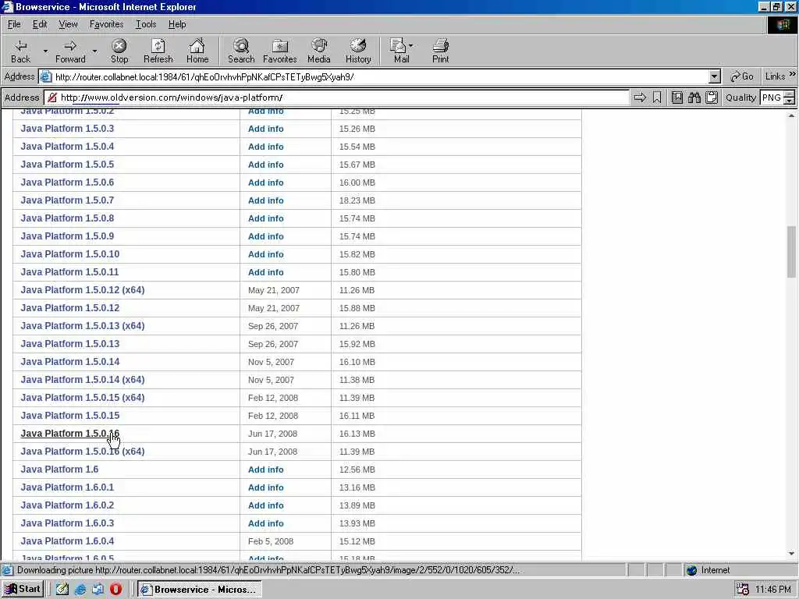Expand IE address bar dropdown

(715, 77)
